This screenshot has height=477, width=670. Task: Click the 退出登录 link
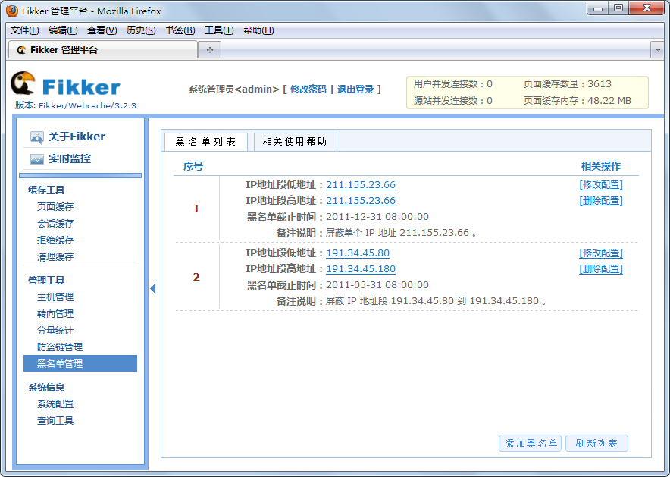click(355, 89)
